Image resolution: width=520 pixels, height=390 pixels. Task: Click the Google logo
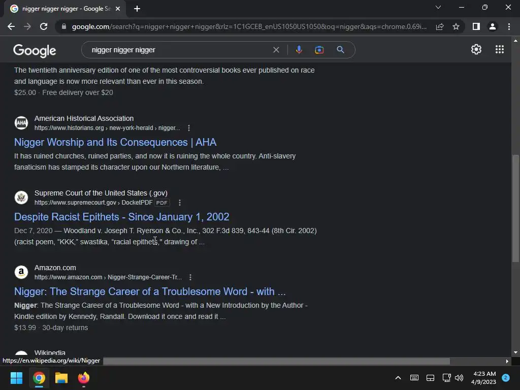point(35,51)
